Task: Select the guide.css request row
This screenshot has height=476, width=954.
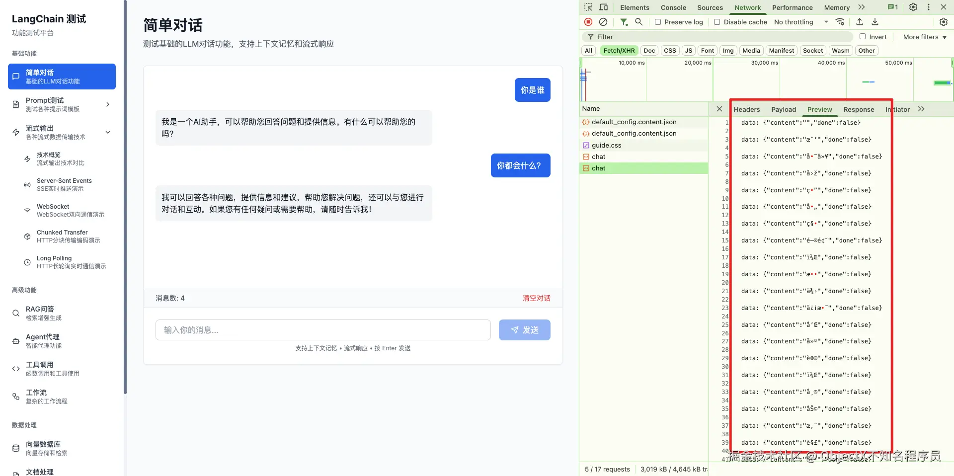Action: (x=644, y=145)
